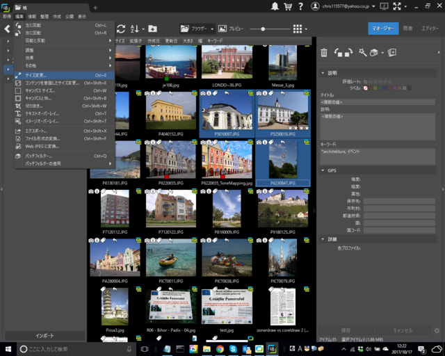Click the new folder icon in toolbar

click(x=152, y=29)
